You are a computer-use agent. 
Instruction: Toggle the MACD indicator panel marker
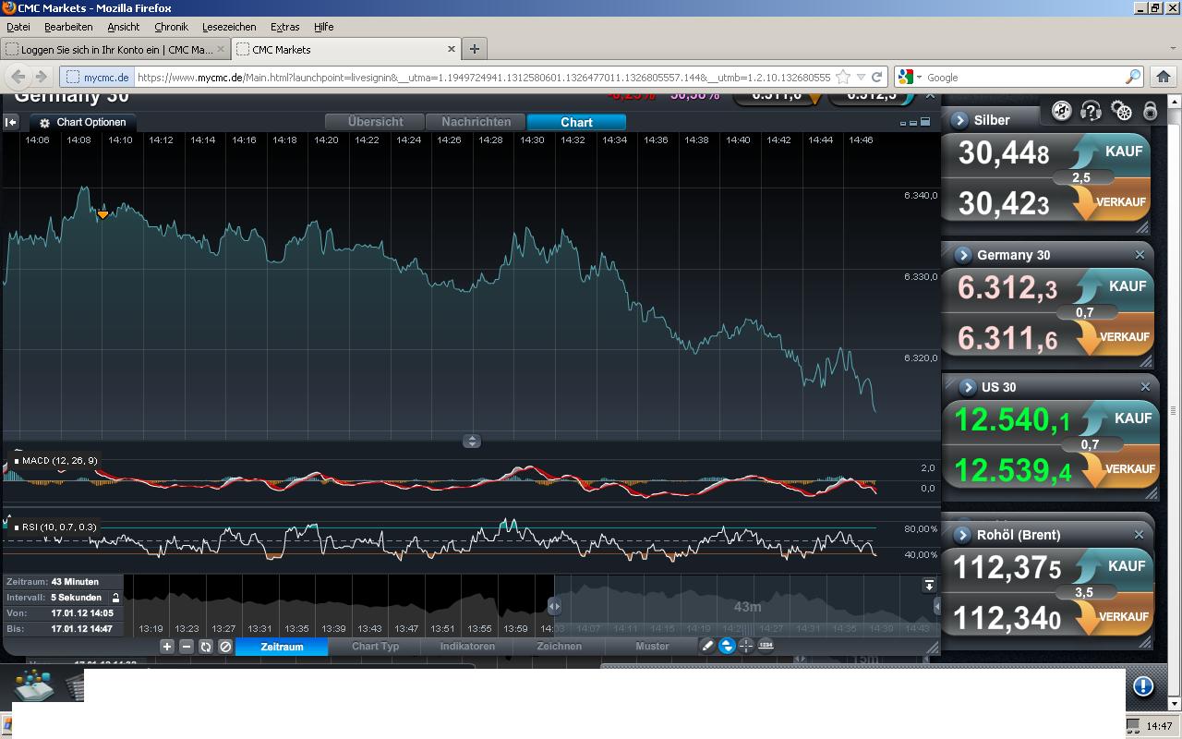(17, 460)
